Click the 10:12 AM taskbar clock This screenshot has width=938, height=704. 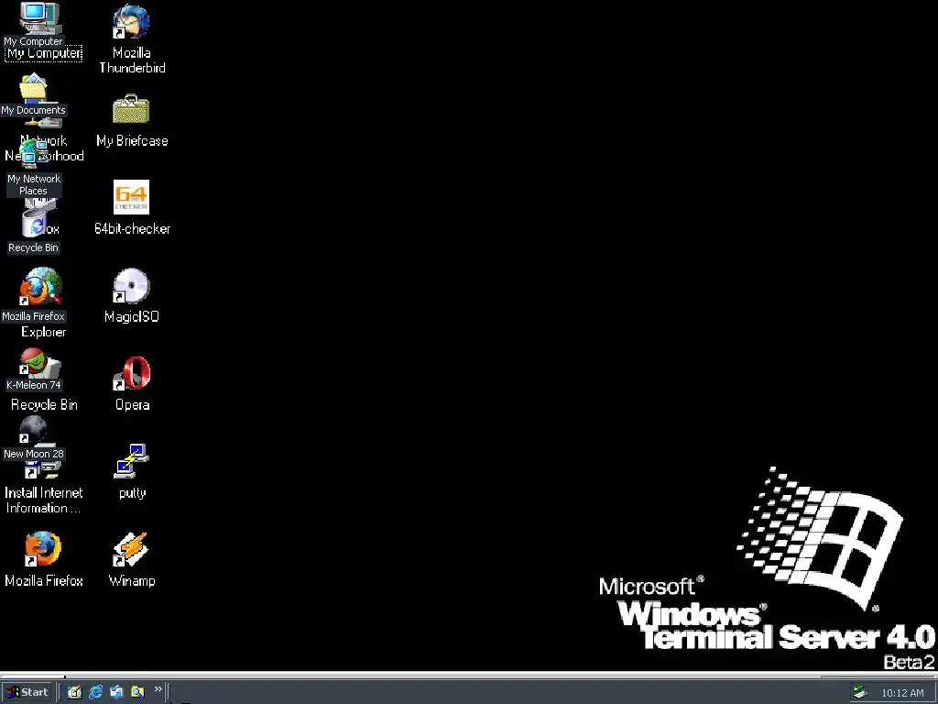[902, 693]
